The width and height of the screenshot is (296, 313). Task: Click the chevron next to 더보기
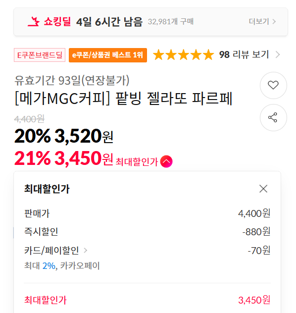tap(274, 21)
